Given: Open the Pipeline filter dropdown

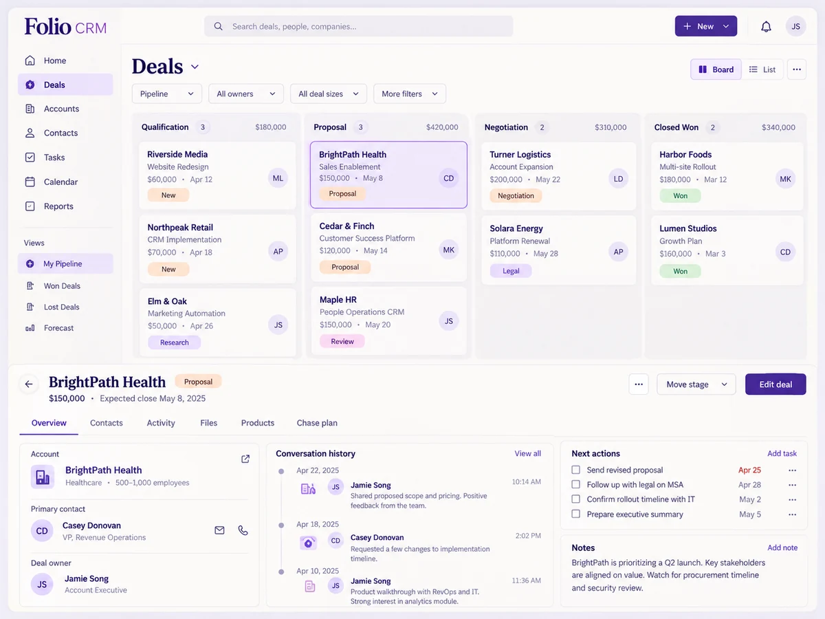Looking at the screenshot, I should click(x=167, y=94).
